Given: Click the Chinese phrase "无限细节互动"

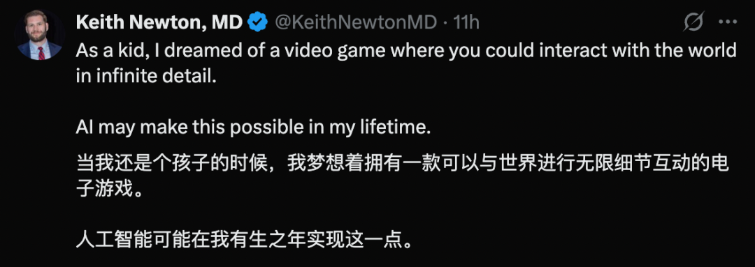Looking at the screenshot, I should (635, 165).
